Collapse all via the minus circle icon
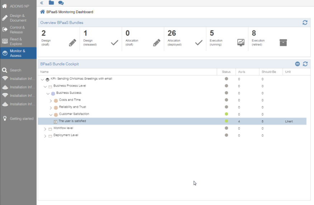This screenshot has height=205, width=314. 297,64
